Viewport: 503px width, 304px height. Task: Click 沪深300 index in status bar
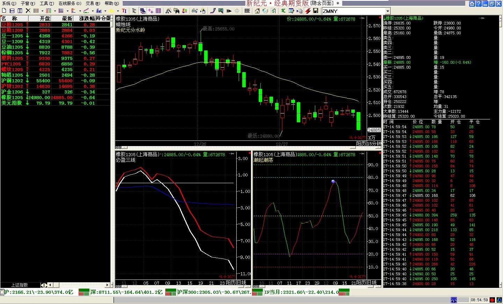click(x=214, y=292)
